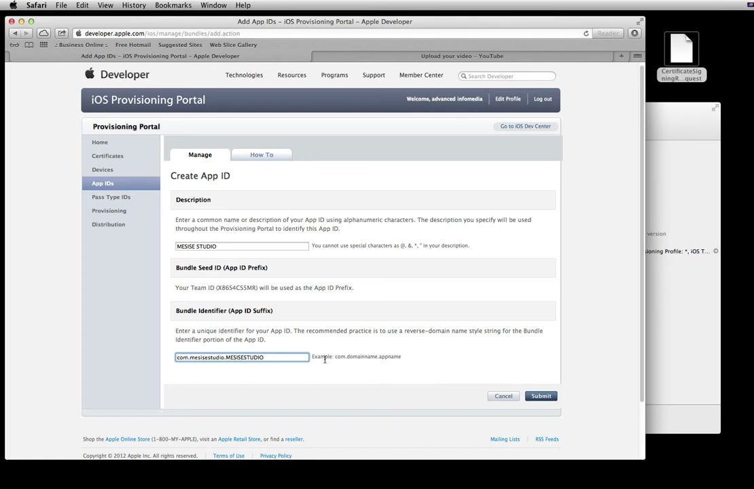Click the new tab plus button
The height and width of the screenshot is (489, 754).
coord(622,56)
